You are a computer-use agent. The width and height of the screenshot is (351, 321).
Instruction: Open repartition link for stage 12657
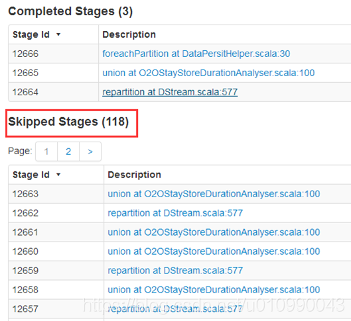click(x=175, y=309)
